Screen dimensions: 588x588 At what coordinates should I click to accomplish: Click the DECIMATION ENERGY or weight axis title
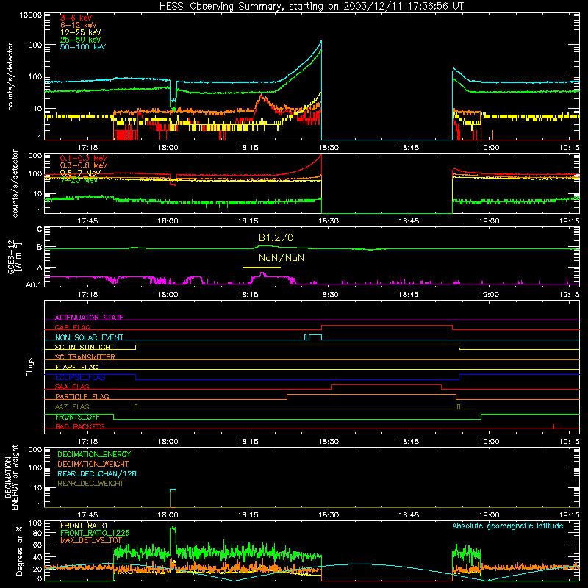tap(11, 477)
